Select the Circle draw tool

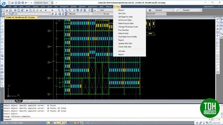(x=2, y=39)
